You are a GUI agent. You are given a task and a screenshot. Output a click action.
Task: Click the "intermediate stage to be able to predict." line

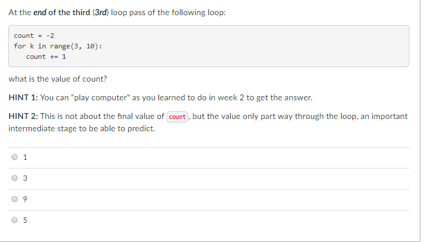click(x=82, y=128)
